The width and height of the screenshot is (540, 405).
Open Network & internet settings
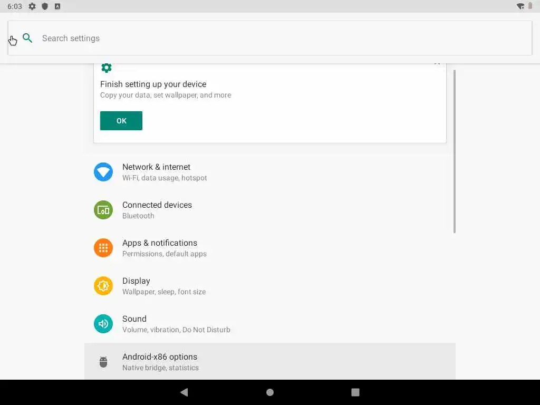[x=269, y=172]
